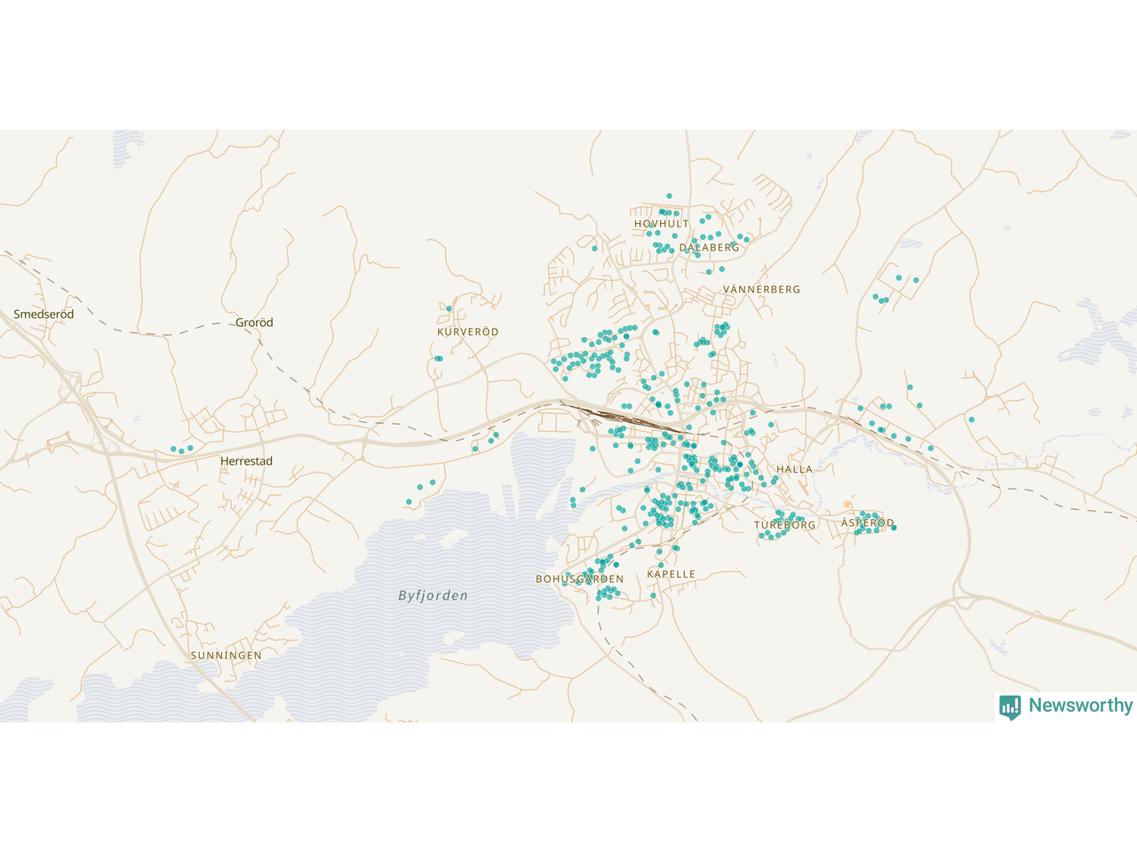Click the middle teal dot northwest of Herrestad

(x=181, y=450)
